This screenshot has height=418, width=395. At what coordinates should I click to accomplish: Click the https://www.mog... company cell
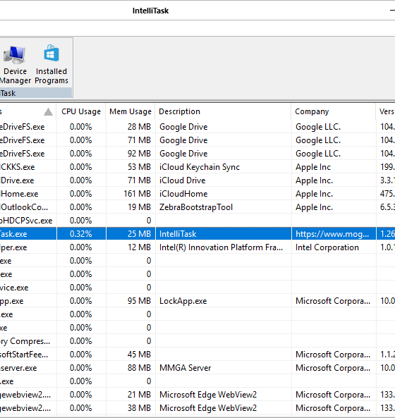click(x=334, y=234)
